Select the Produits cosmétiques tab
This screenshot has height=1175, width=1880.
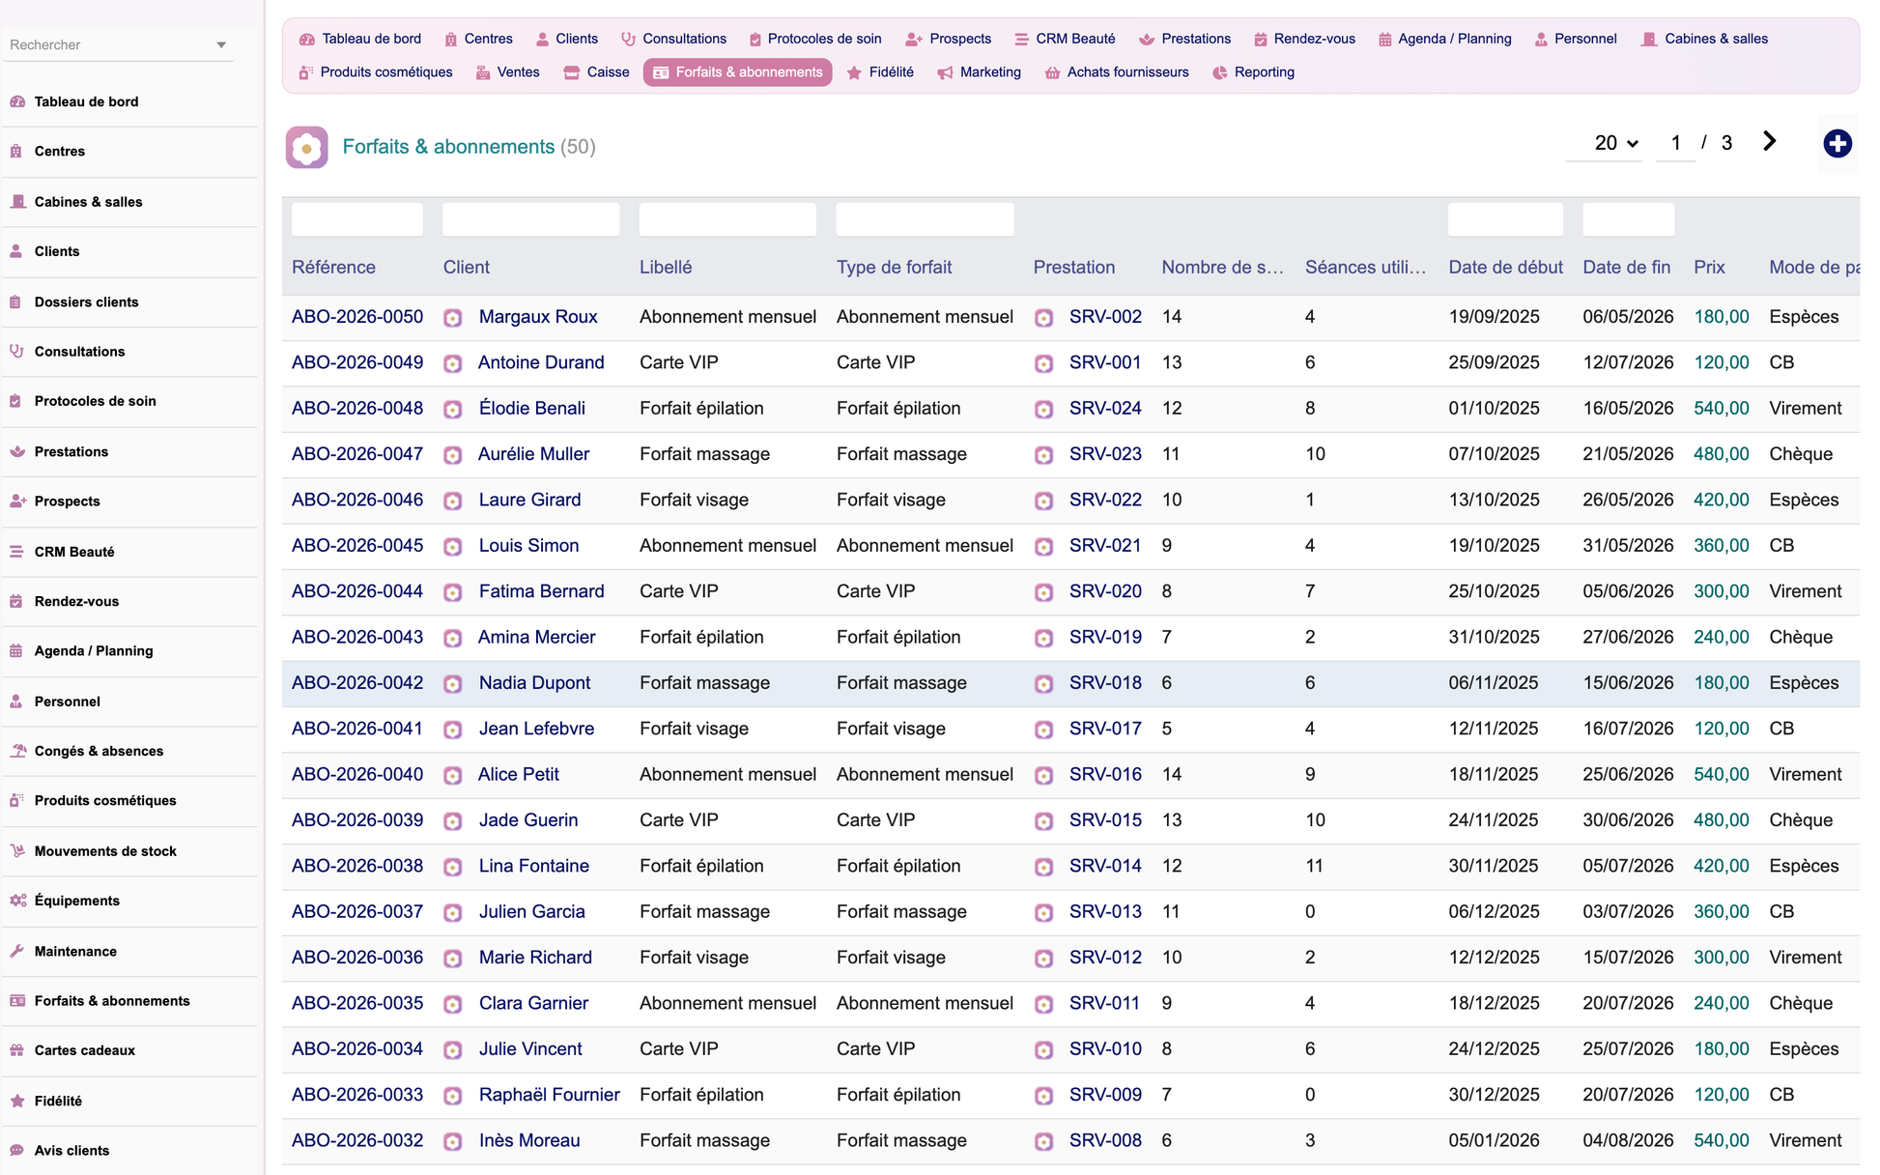[377, 72]
